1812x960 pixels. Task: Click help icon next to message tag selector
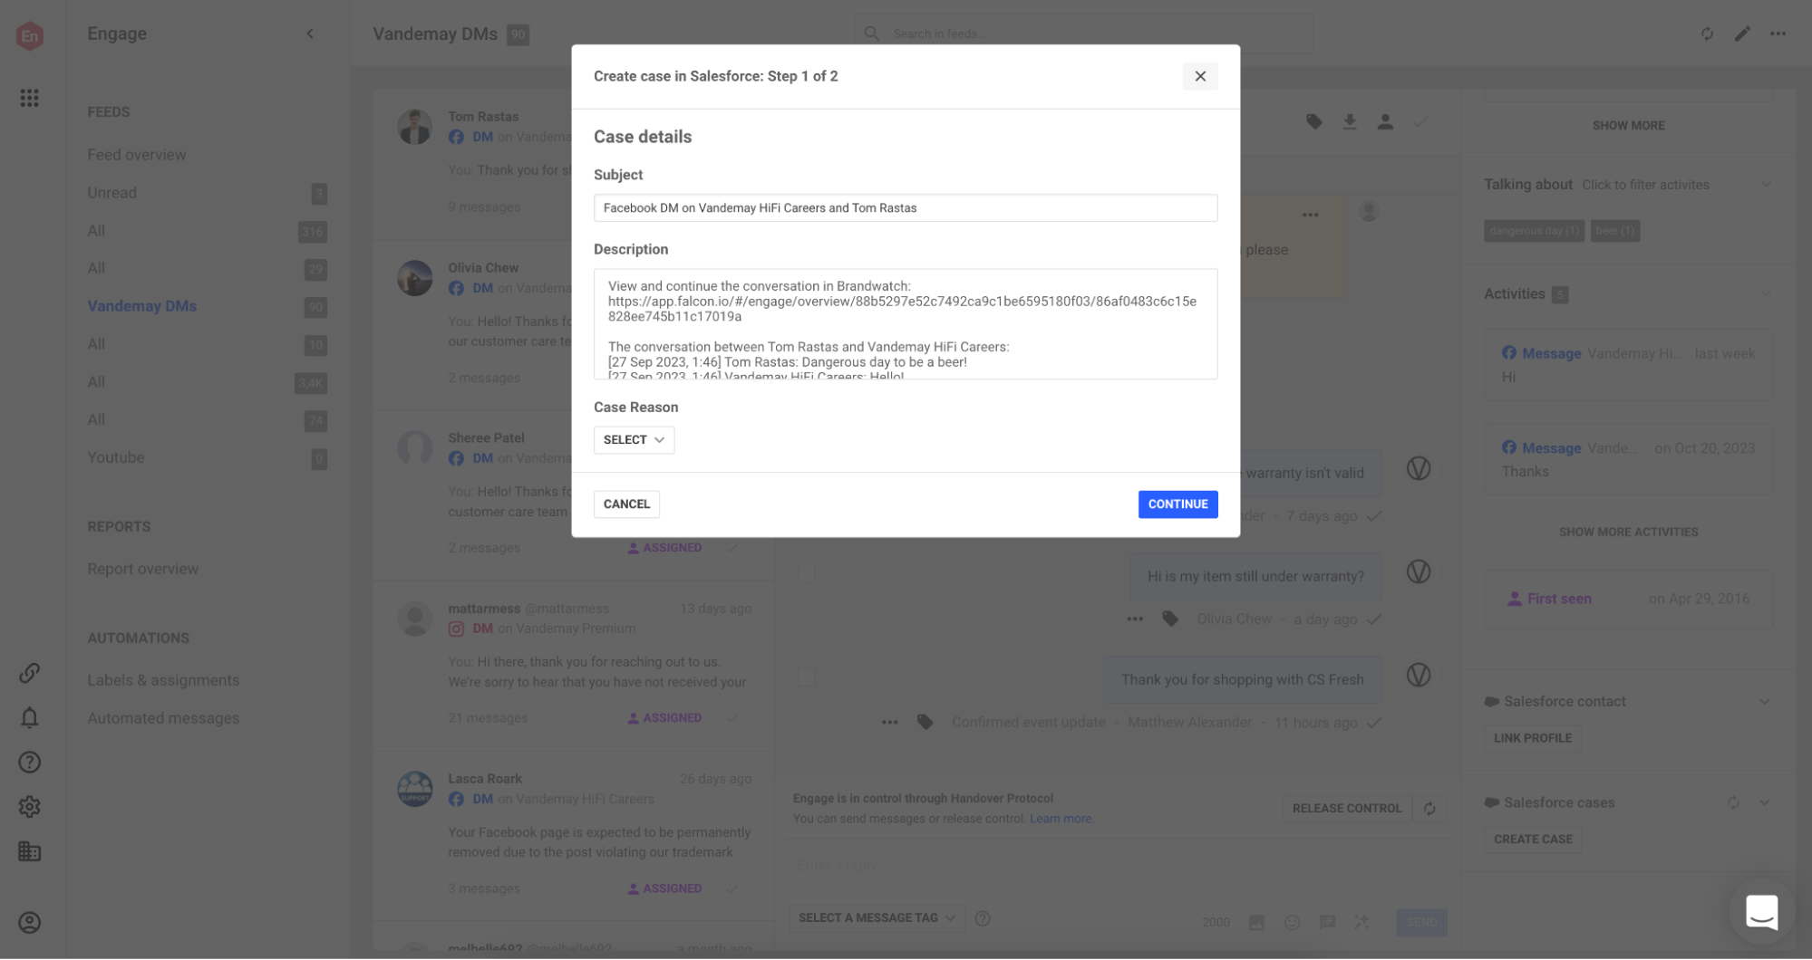pos(983,918)
